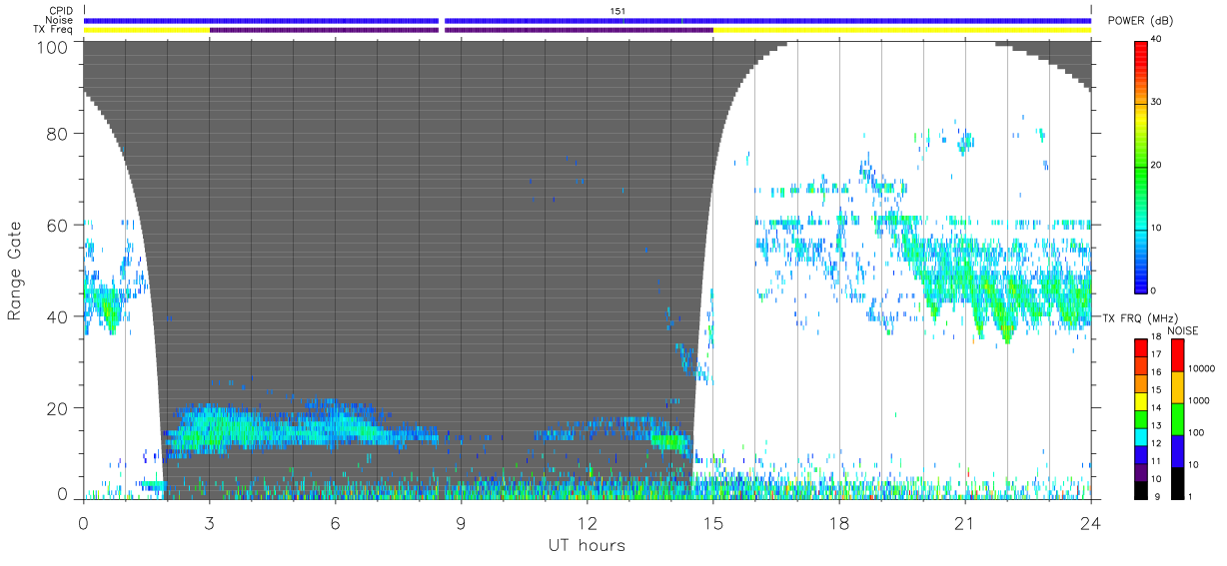1227x566 pixels.
Task: Click the "UT hours" x-axis title
Action: (x=587, y=546)
